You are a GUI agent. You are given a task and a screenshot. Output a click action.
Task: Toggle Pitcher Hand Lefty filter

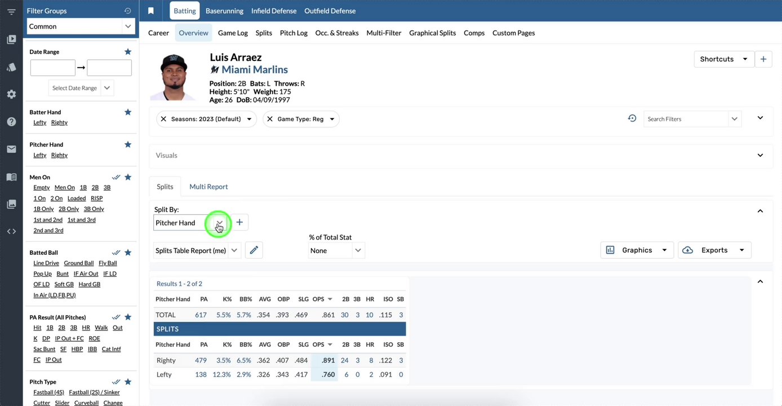click(40, 155)
